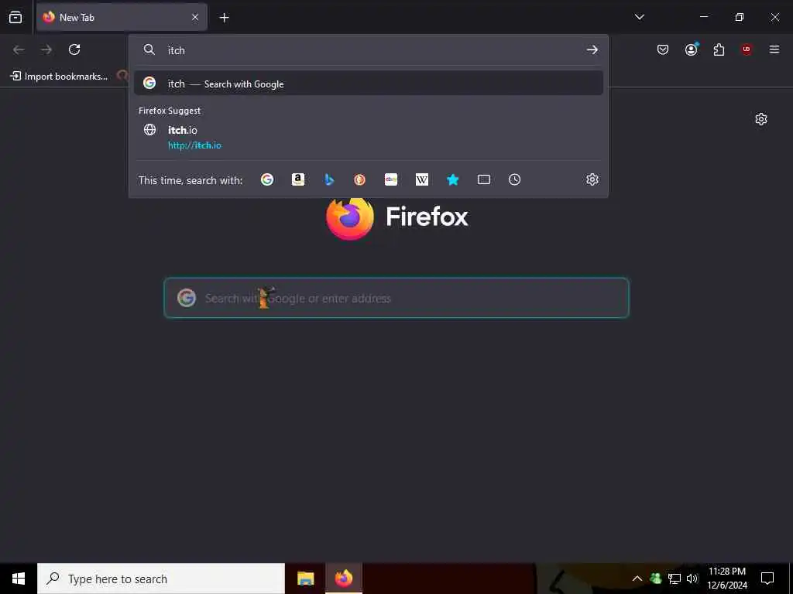Open the http://itch.io link
Image resolution: width=793 pixels, height=594 pixels.
click(194, 145)
